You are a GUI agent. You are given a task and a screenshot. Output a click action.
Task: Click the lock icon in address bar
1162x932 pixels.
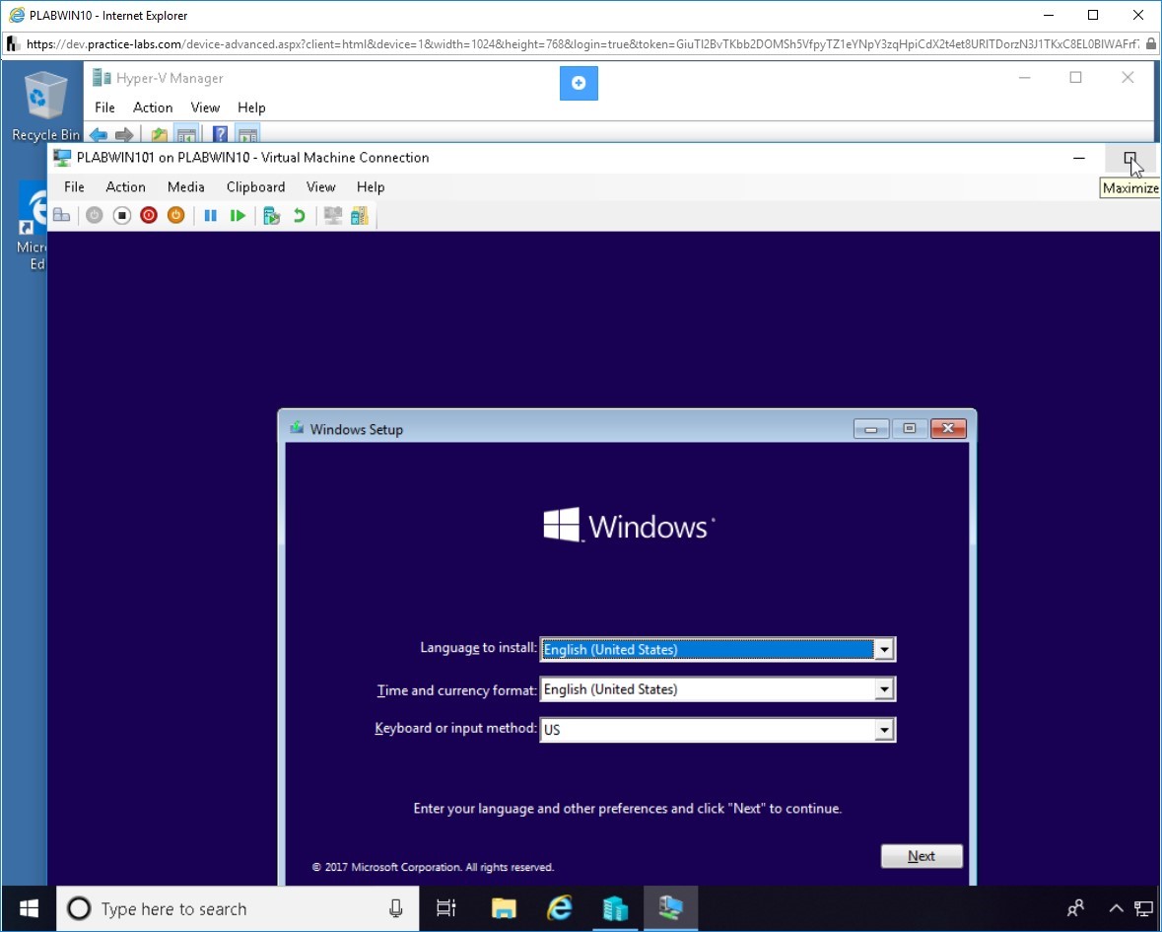(1150, 44)
